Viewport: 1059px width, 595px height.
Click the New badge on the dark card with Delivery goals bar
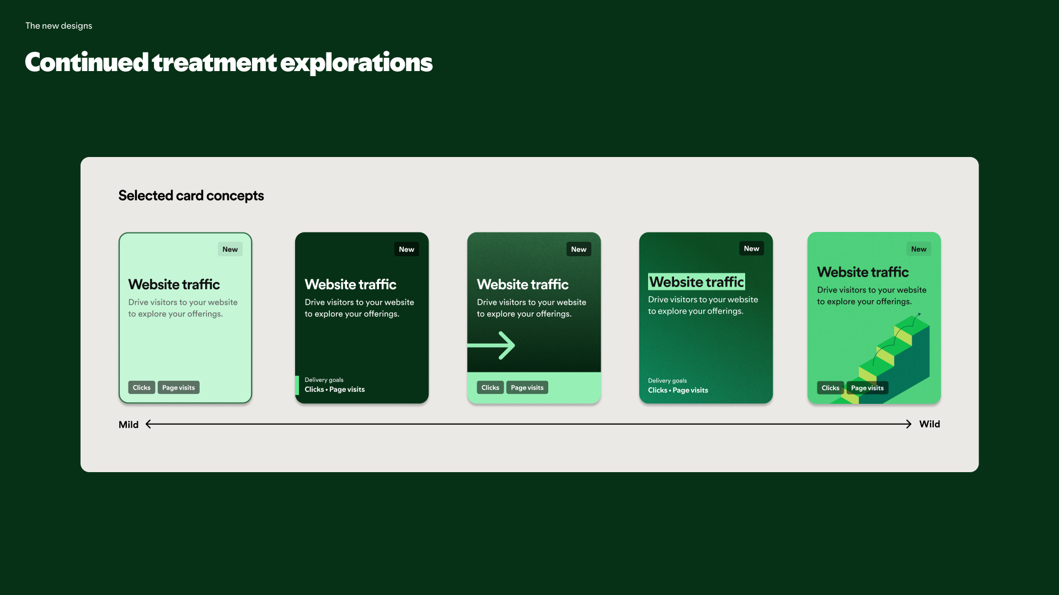tap(407, 249)
